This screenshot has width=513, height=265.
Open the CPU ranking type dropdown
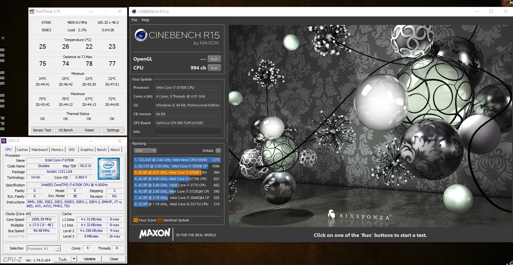145,151
